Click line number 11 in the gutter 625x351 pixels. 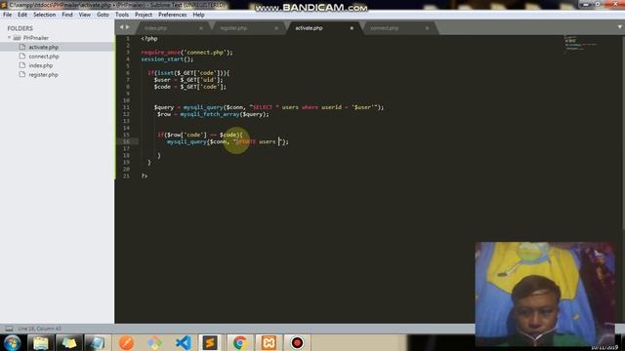coord(126,107)
